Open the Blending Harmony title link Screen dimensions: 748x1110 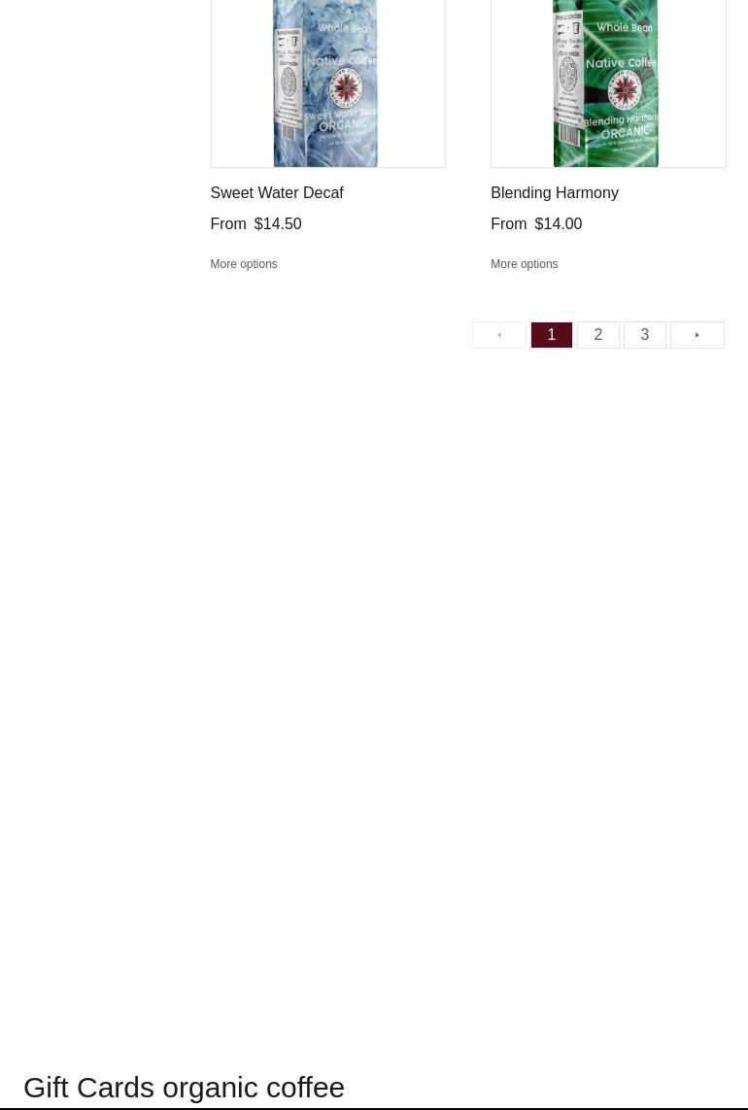tap(555, 192)
